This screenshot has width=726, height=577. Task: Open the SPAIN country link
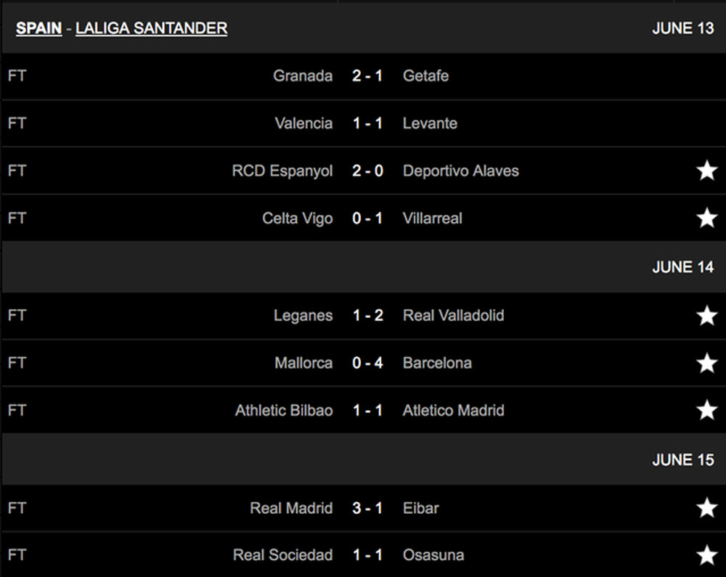coord(39,28)
